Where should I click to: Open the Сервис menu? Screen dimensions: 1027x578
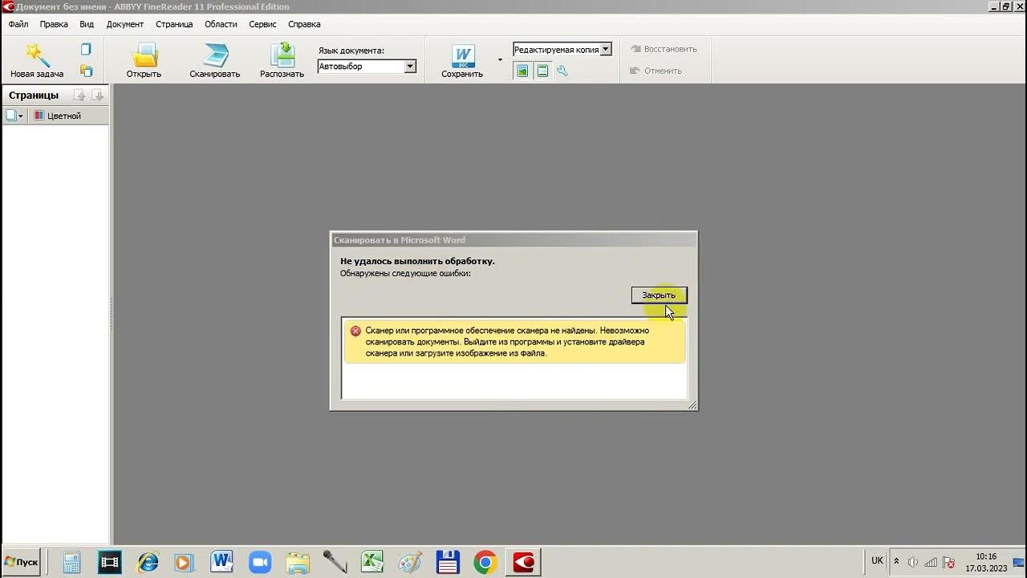point(262,24)
